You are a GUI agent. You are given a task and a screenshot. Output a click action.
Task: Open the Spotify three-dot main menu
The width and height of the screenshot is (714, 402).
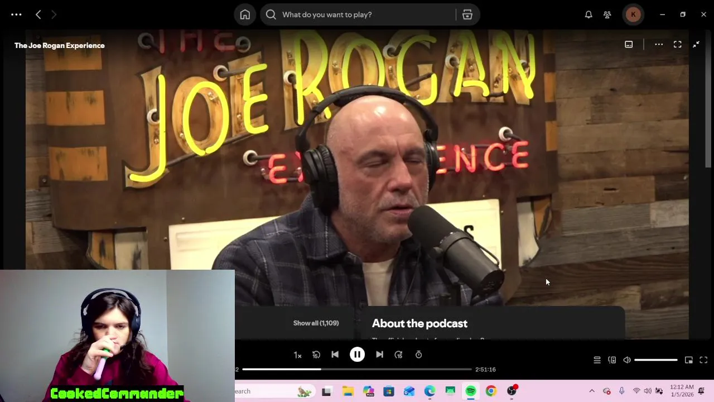[x=16, y=15]
